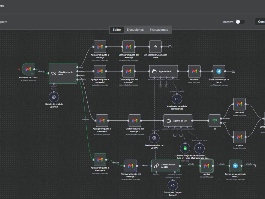Select the borrador Gmail draft node
This screenshot has height=199, width=265.
click(x=194, y=71)
